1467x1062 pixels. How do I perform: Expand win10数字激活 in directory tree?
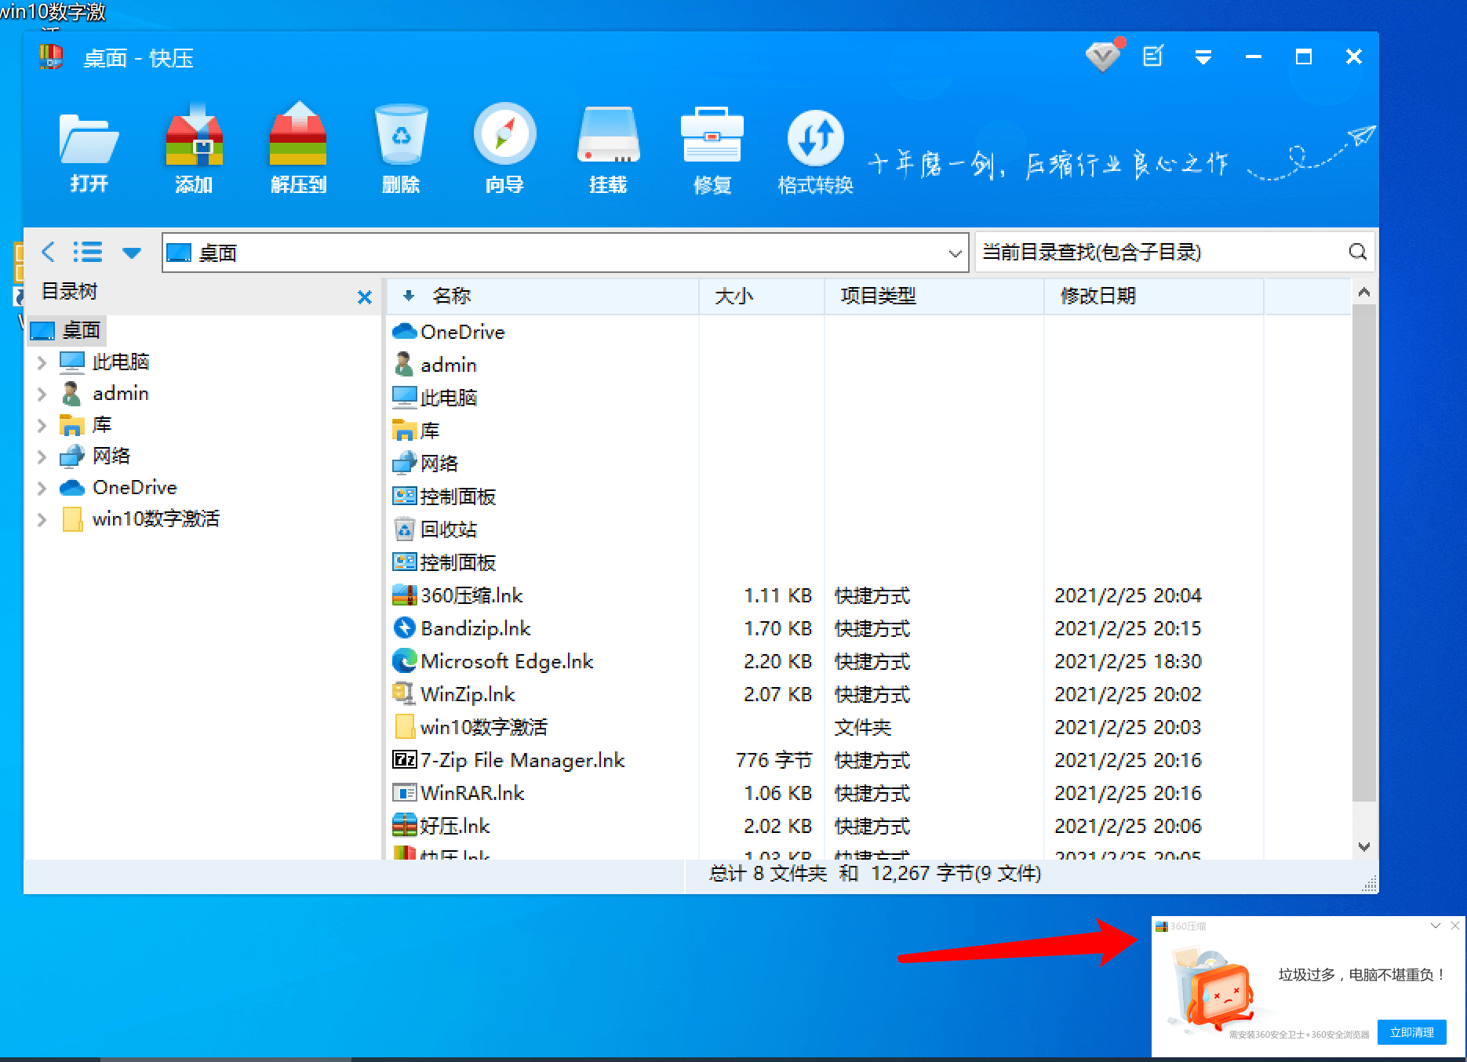click(42, 519)
